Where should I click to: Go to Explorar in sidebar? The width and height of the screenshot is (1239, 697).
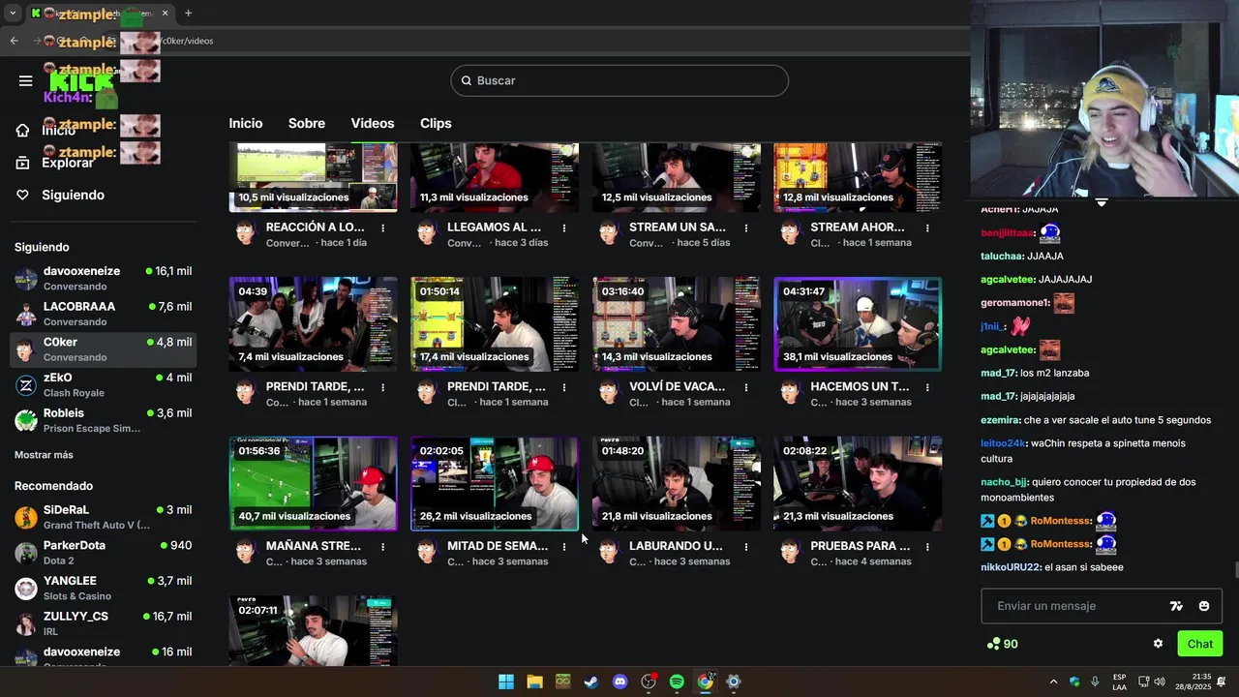point(68,163)
